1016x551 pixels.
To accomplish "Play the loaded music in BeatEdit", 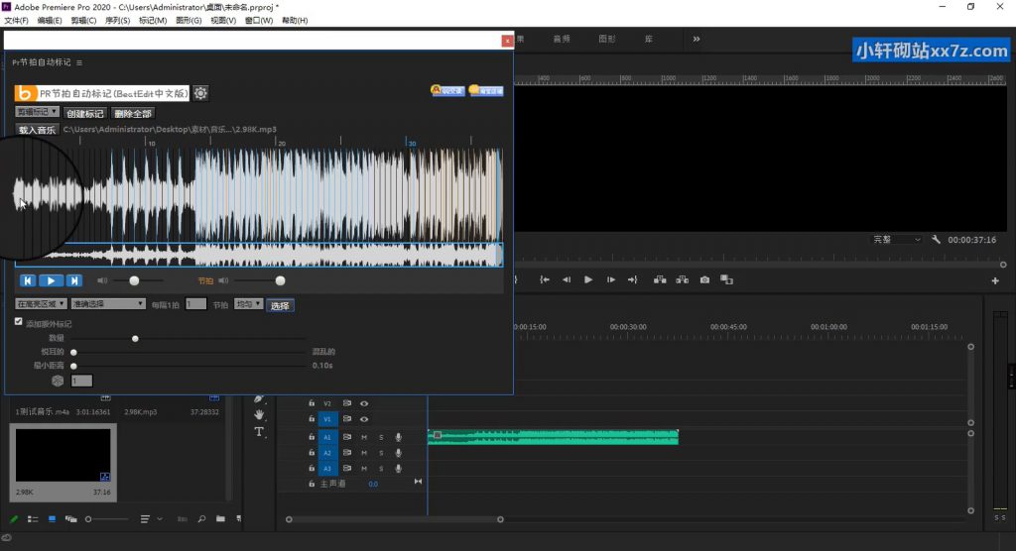I will [51, 280].
